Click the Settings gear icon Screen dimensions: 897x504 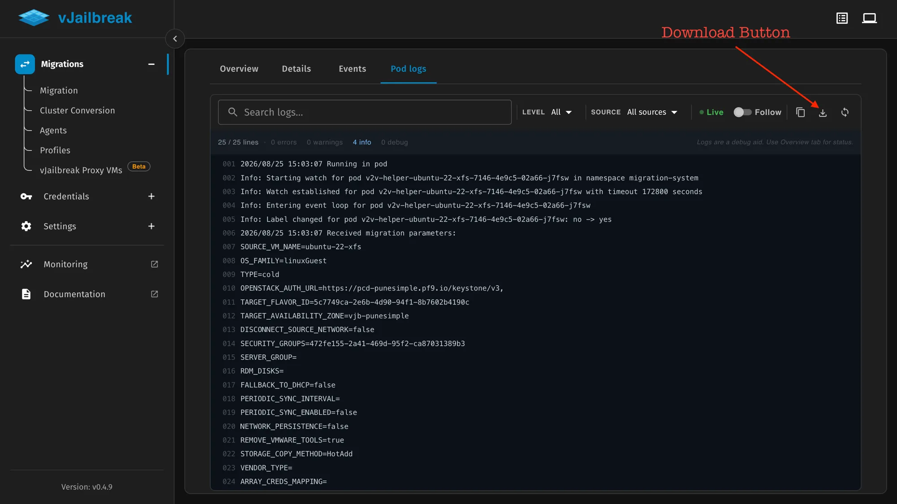(x=26, y=226)
